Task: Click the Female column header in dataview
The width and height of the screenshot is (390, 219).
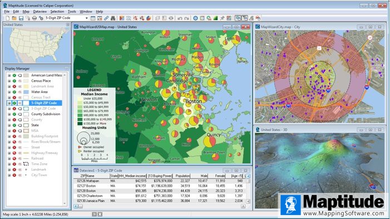Action: [x=220, y=176]
